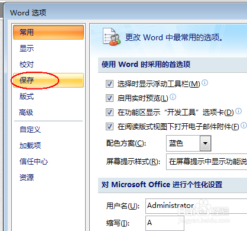Click the 使用 Word 时采用的首选项 section heading
Screen dimensions: 247x231
pos(146,65)
